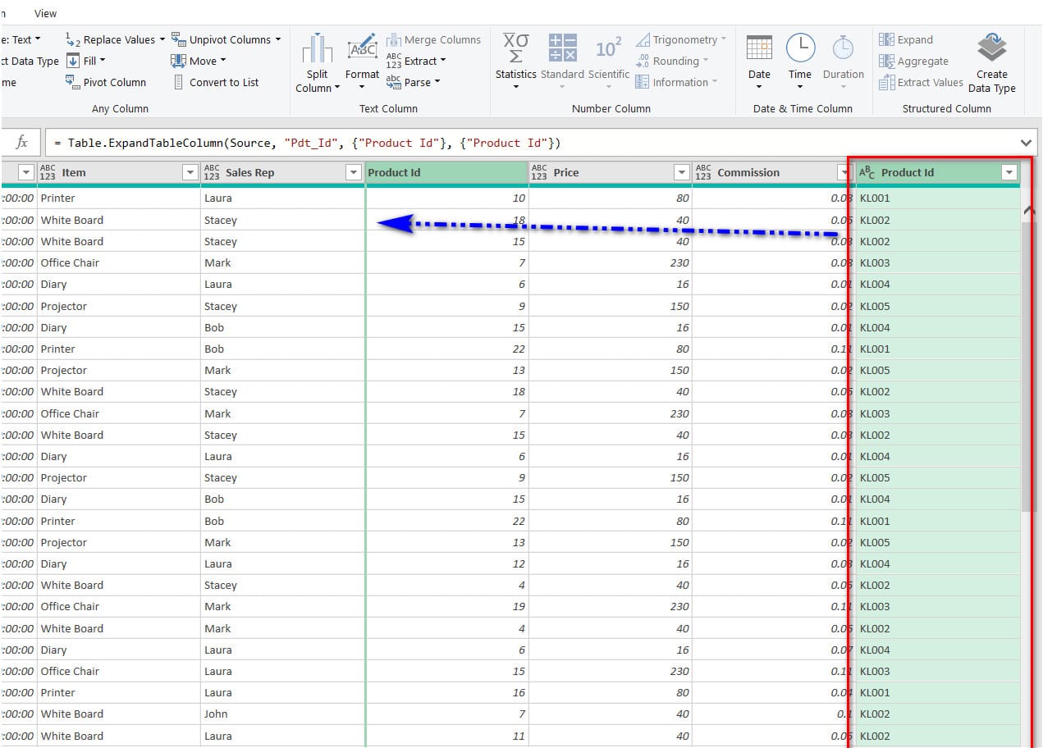
Task: Open the Replace Values dropdown
Action: pyautogui.click(x=162, y=39)
